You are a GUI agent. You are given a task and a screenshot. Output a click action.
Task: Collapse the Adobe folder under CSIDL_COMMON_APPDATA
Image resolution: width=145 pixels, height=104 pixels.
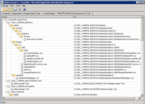[9, 25]
